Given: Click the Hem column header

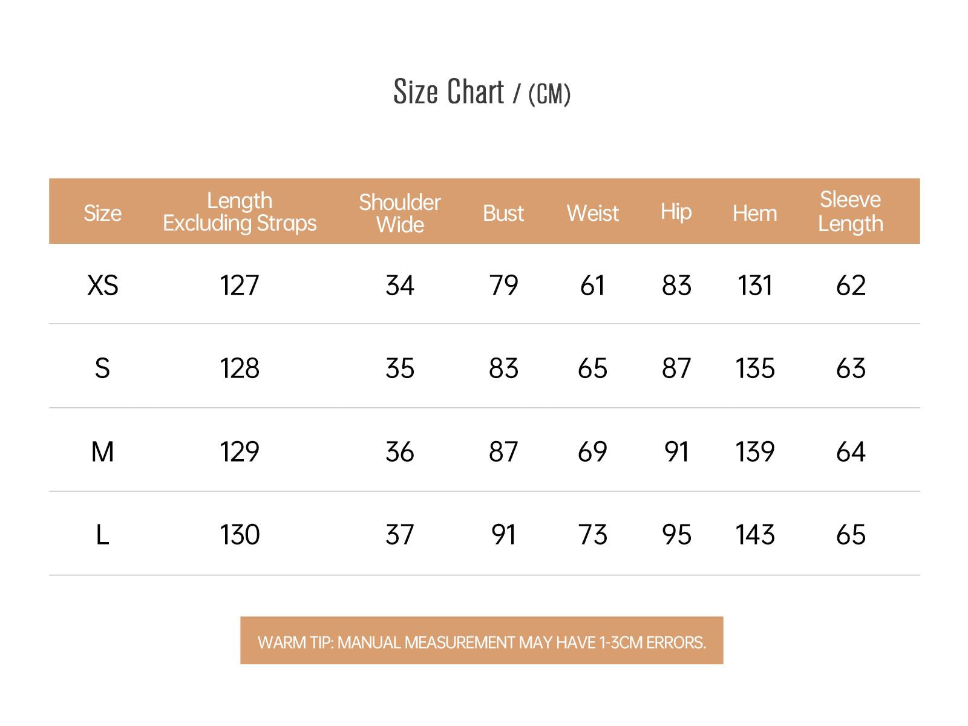Looking at the screenshot, I should (x=754, y=213).
